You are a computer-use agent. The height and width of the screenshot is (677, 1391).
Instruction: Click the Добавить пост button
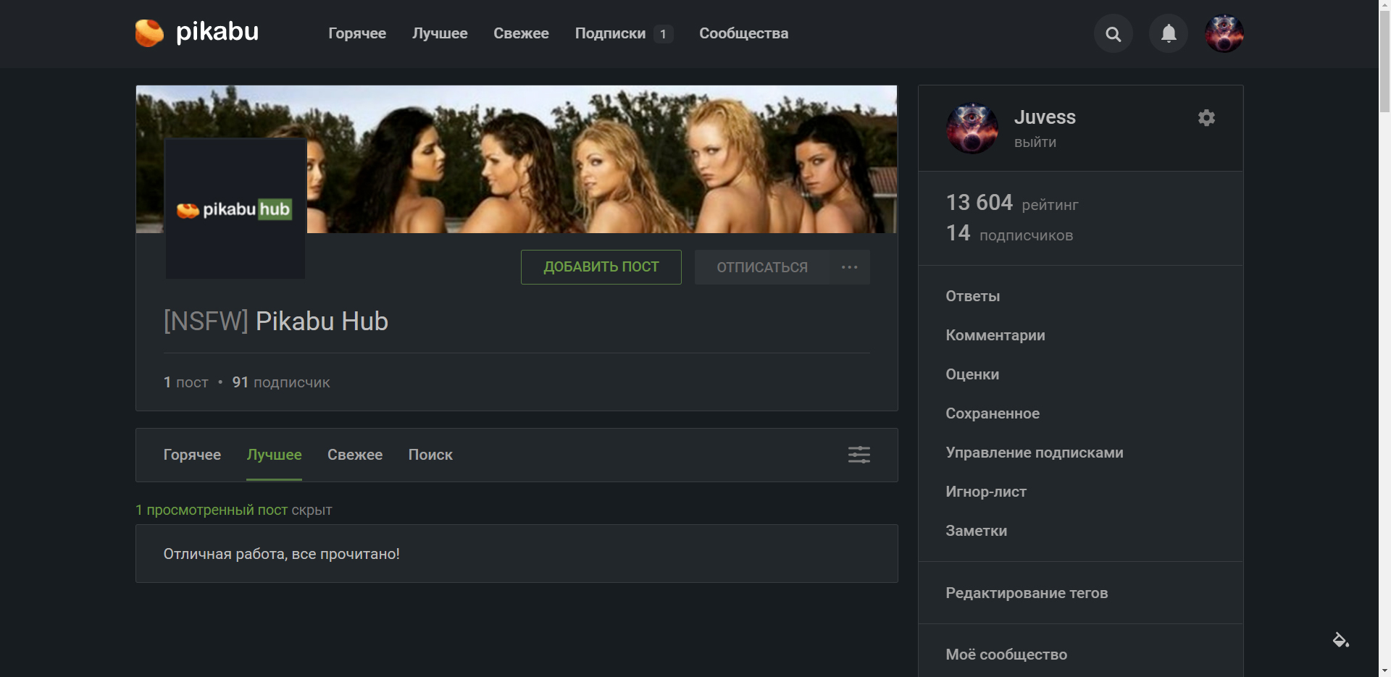[x=601, y=267]
